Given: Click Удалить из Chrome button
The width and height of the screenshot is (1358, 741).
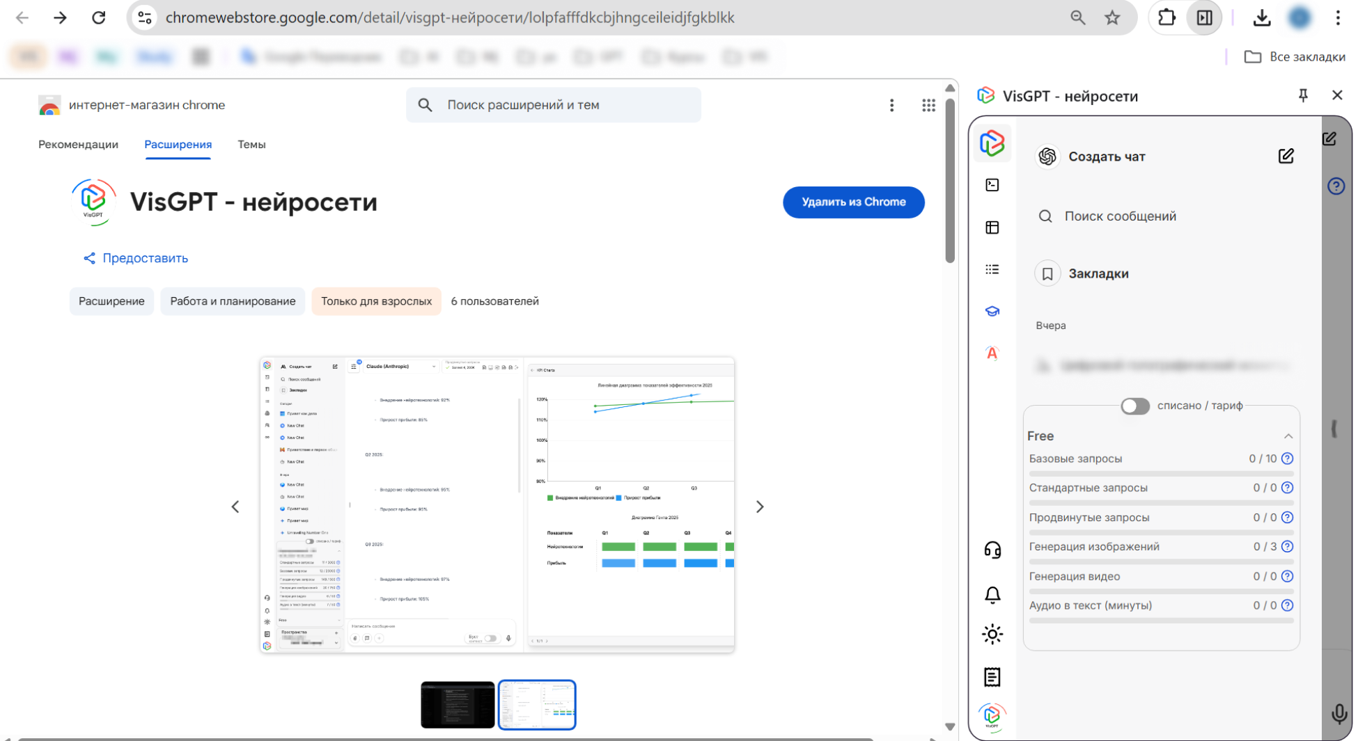Looking at the screenshot, I should [853, 202].
